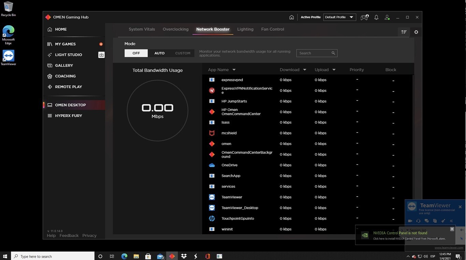Click the sort order icon

(404, 32)
